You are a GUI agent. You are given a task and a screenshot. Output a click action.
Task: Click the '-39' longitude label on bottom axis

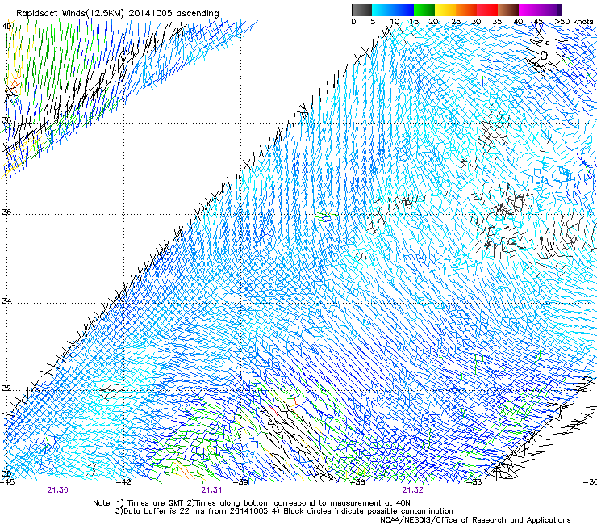click(x=240, y=482)
